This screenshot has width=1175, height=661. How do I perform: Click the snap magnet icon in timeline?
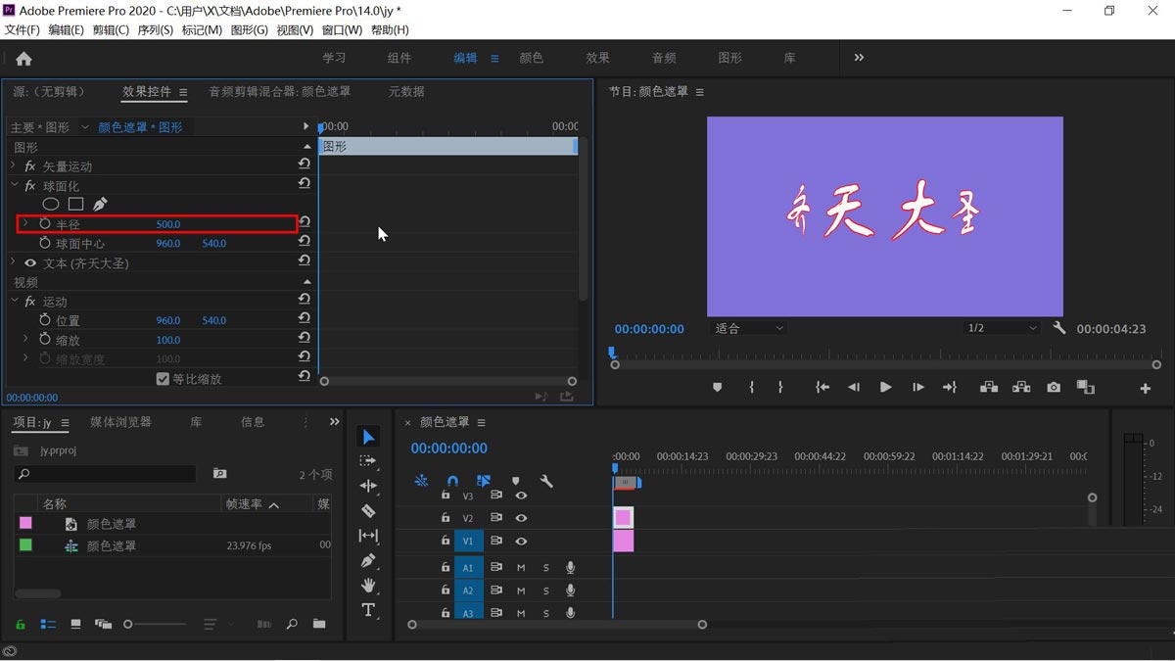point(452,481)
